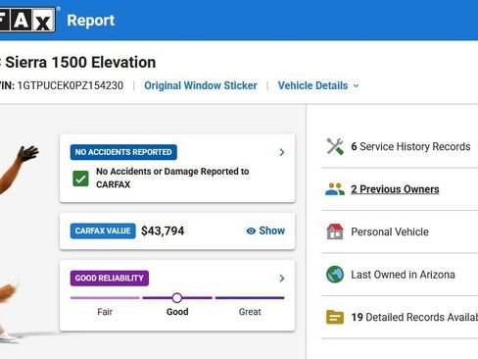Click the wrench and screwdriver service icon
The image size is (478, 359).
[x=335, y=146]
